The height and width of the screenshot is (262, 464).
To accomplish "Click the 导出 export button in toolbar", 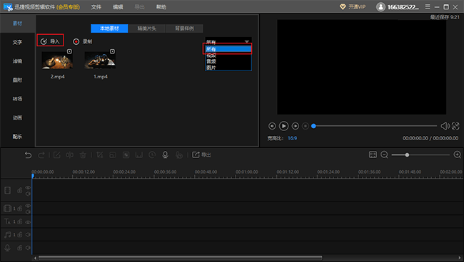I will [x=201, y=155].
